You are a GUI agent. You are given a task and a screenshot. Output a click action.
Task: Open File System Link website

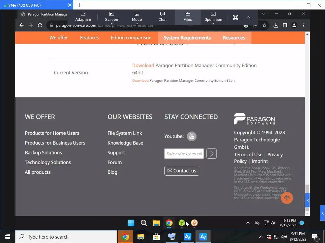click(x=124, y=133)
